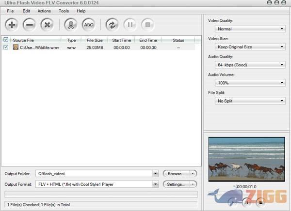This screenshot has height=211, width=291.
Task: Click the ABC rename toolbar icon
Action: (88, 24)
